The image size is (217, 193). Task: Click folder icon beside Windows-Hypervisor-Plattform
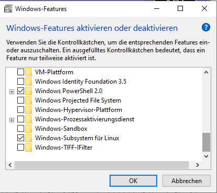(x=28, y=110)
